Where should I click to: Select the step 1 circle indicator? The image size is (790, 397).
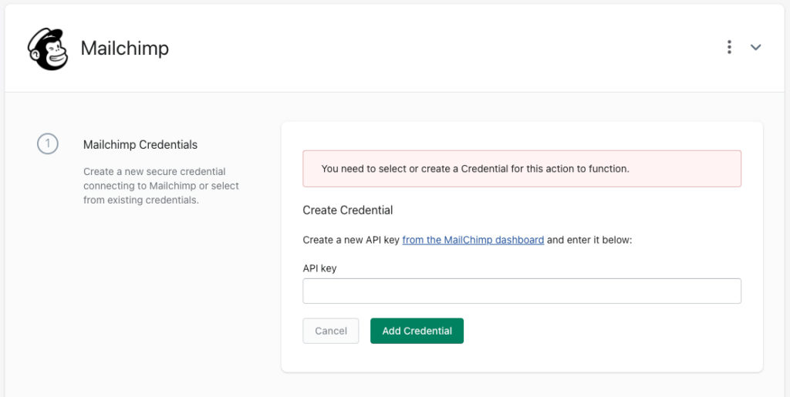point(47,144)
